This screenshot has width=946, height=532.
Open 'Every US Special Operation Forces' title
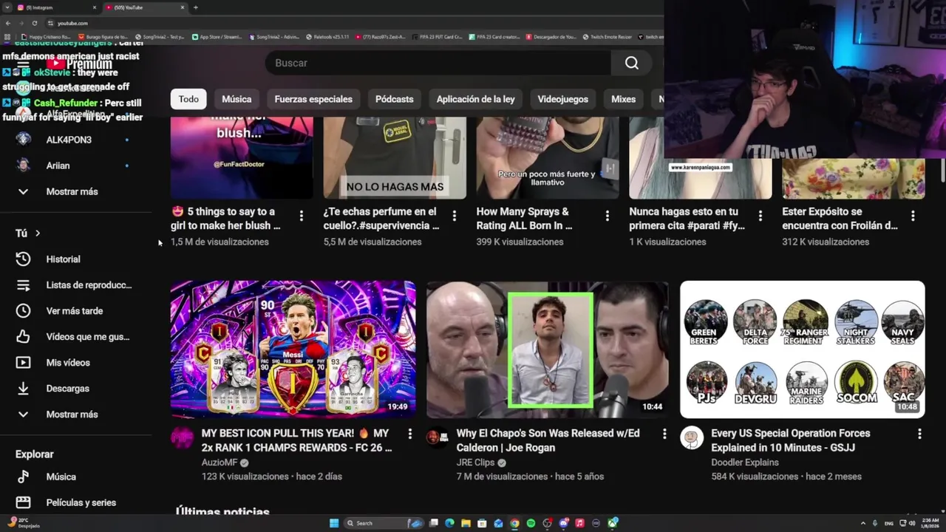coord(790,440)
